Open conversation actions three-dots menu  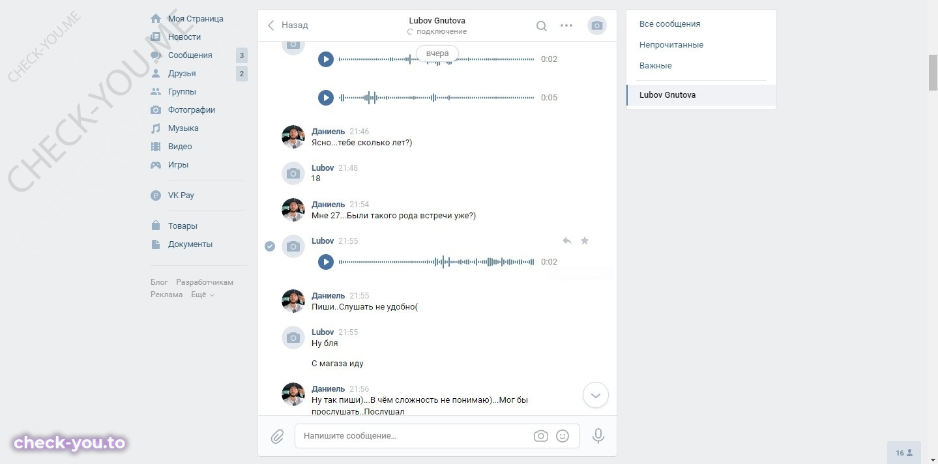(566, 26)
